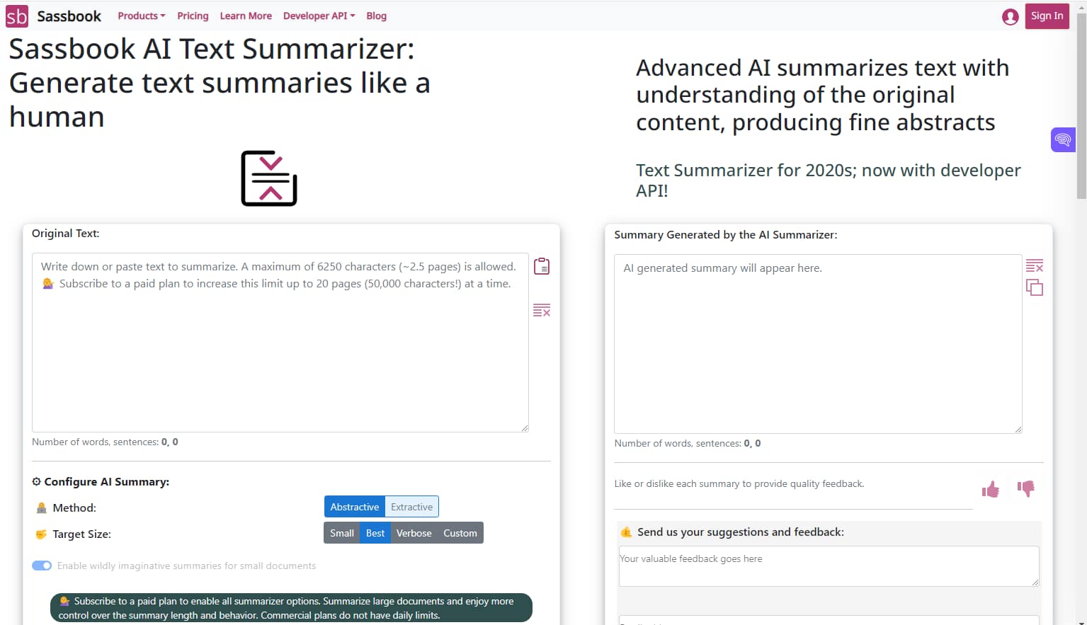Click the Learn More link

coord(246,16)
